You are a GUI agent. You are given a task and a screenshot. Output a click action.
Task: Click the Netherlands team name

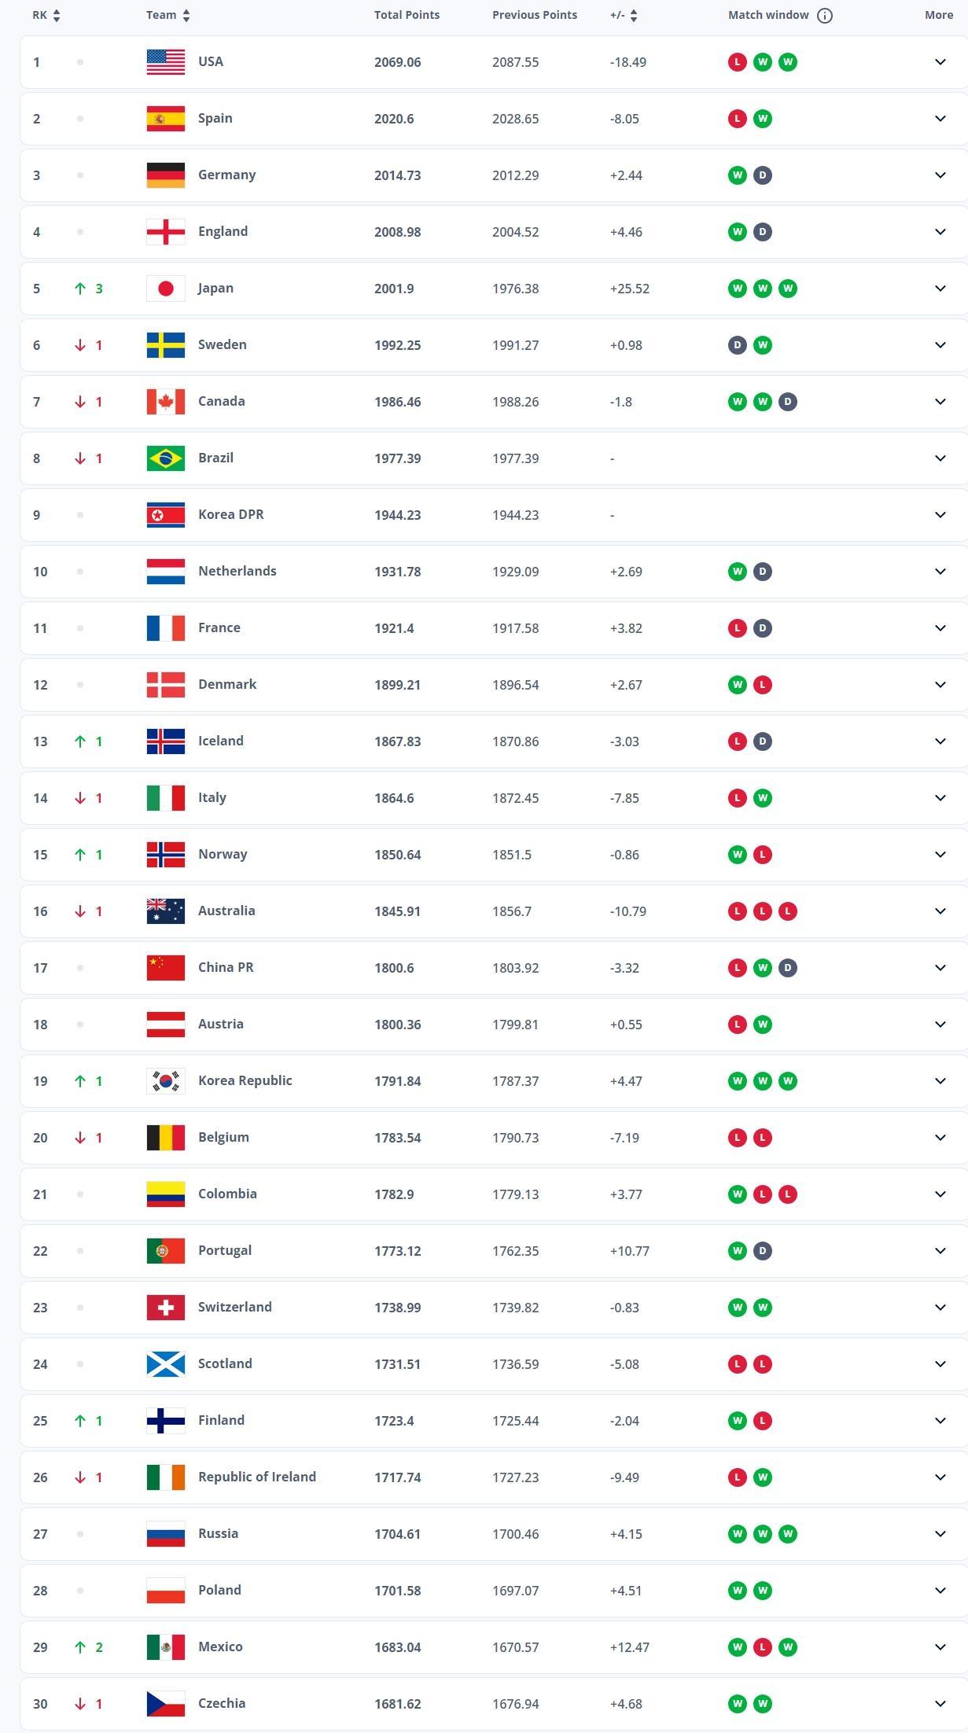237,571
